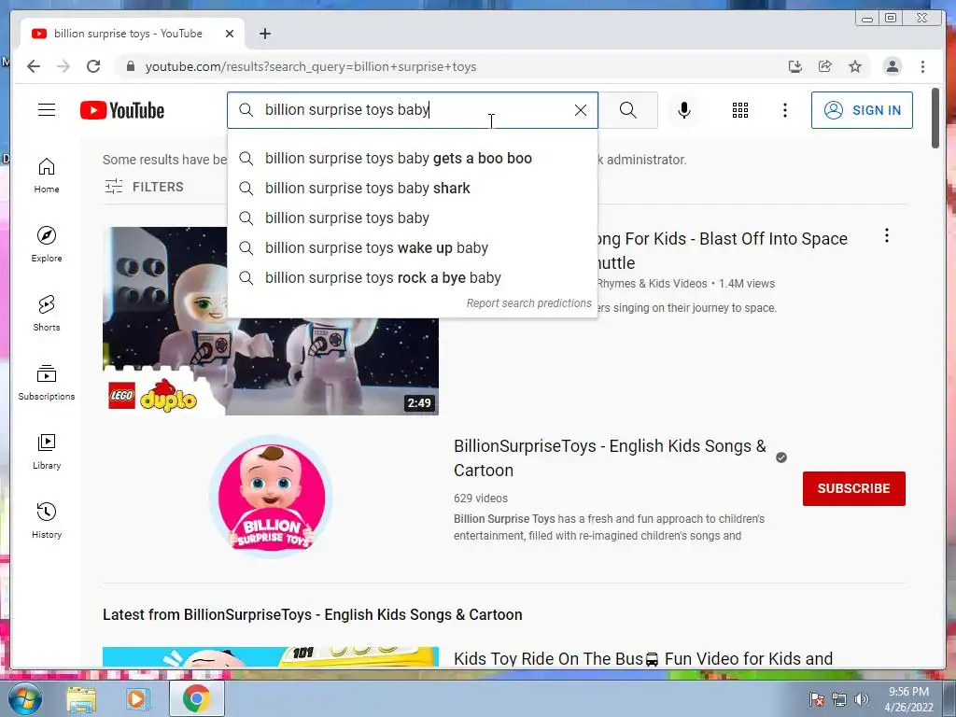Open the FILTERS options
This screenshot has width=956, height=717.
pyautogui.click(x=144, y=187)
